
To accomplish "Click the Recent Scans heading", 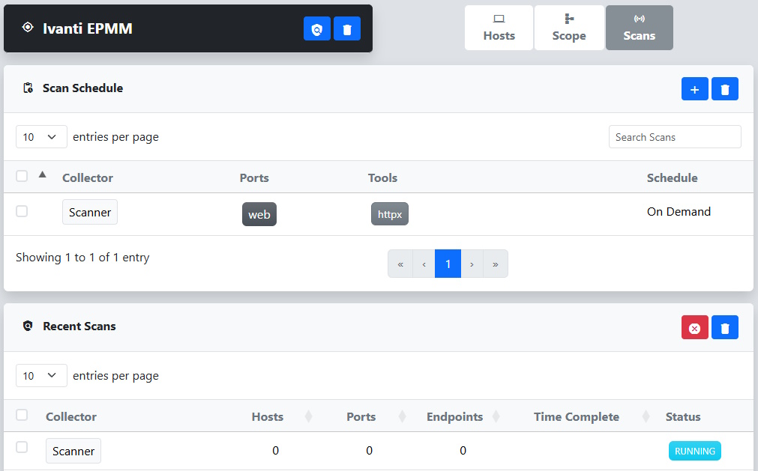I will click(79, 326).
